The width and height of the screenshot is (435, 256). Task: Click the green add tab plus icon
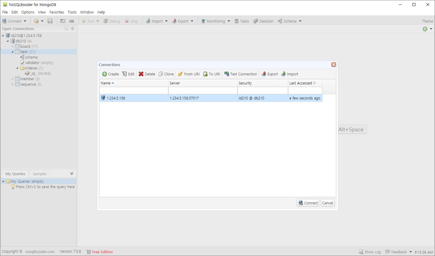(425, 29)
